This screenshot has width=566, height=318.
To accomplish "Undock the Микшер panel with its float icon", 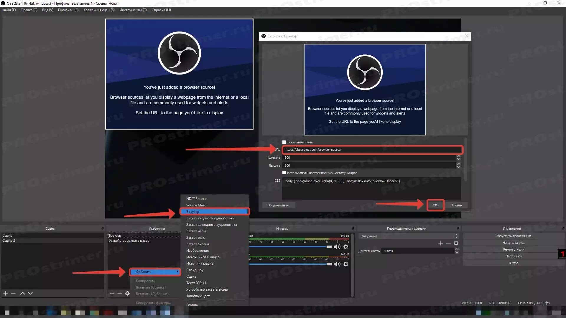I will (353, 228).
